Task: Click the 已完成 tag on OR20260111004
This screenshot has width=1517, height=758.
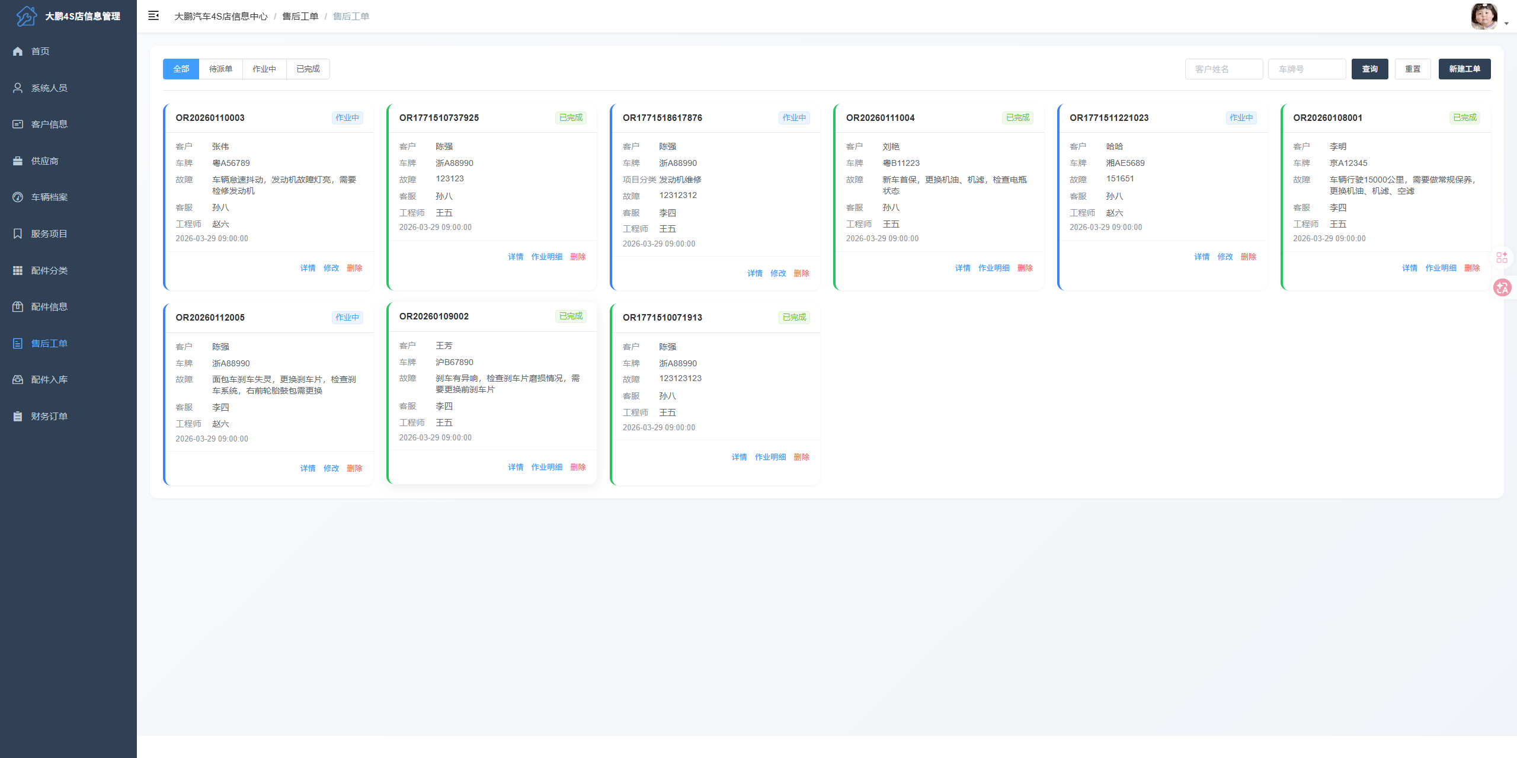Action: 1018,118
